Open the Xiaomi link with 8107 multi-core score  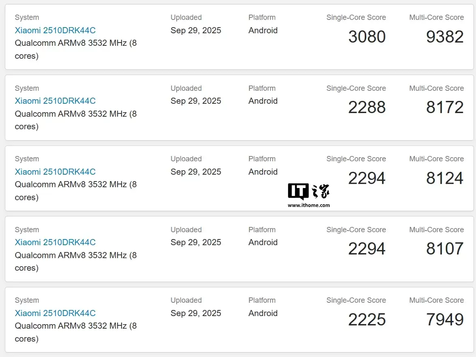(55, 242)
